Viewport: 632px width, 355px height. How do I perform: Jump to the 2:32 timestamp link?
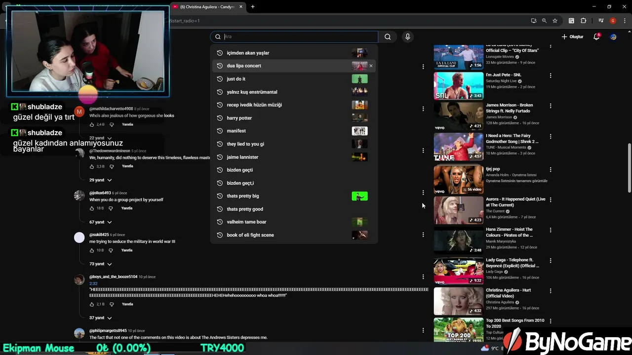tap(93, 284)
